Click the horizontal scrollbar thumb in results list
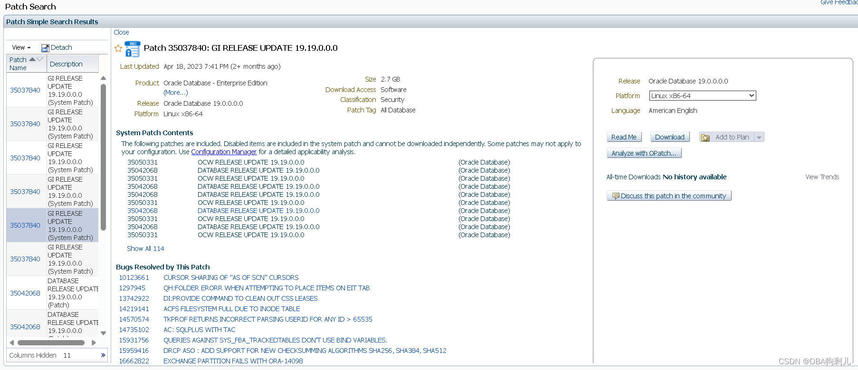 pos(51,342)
